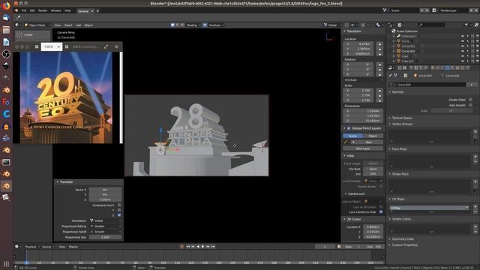Viewport: 480px width, 270px height.
Task: Add a new workspace with plus button
Action: 97,11
